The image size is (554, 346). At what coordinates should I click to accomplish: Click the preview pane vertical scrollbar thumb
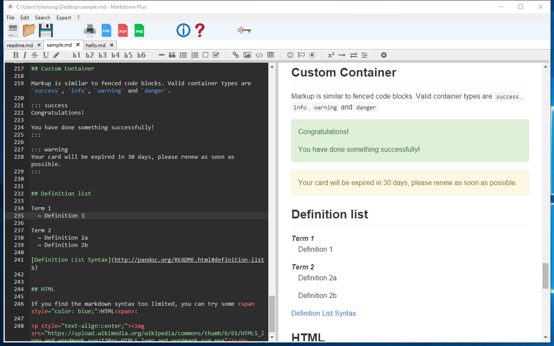(x=546, y=275)
